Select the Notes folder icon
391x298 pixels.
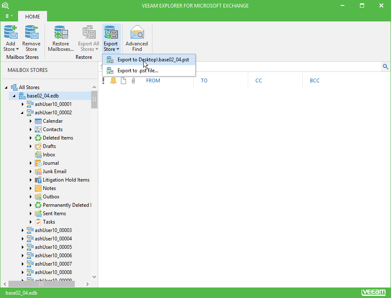(38, 188)
